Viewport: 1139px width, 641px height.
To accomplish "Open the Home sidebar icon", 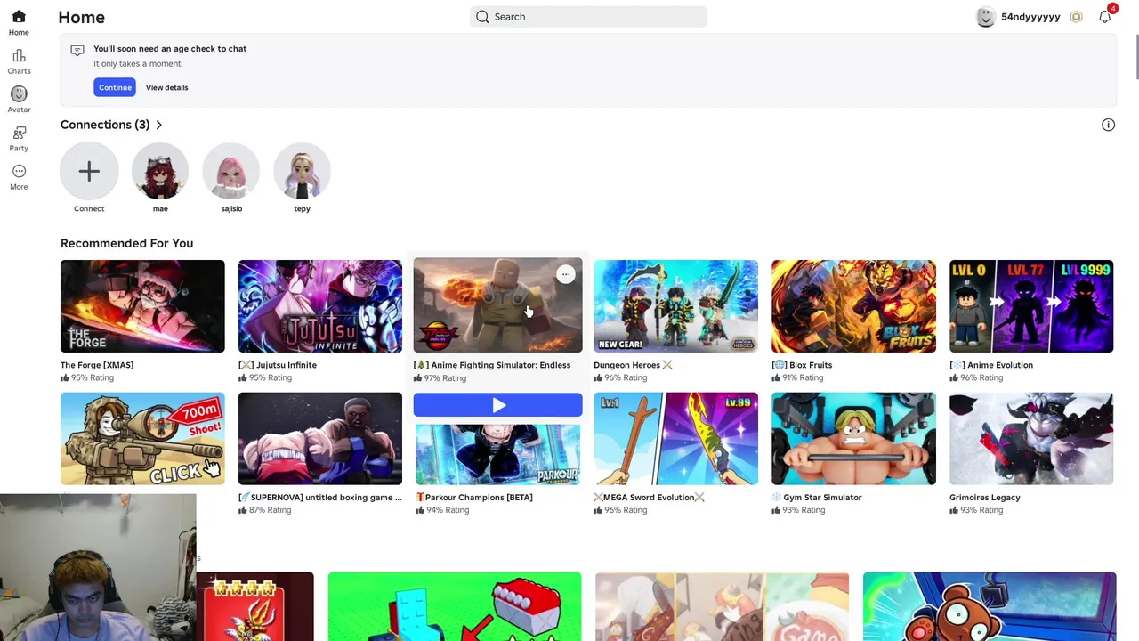I will [x=19, y=17].
